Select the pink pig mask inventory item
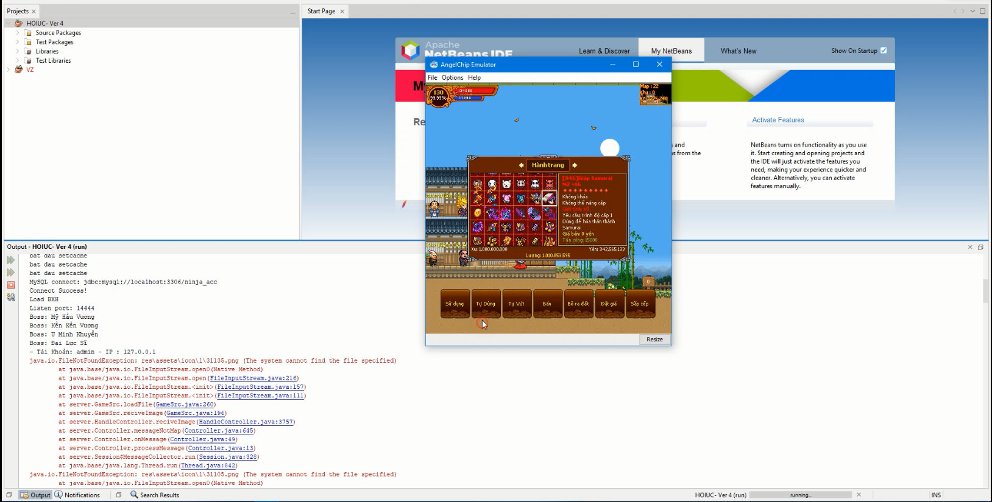 click(x=506, y=198)
